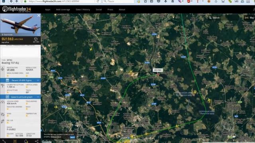This screenshot has width=255, height=143.
Task: Click the locked Age gold icon
Action: coord(27,75)
